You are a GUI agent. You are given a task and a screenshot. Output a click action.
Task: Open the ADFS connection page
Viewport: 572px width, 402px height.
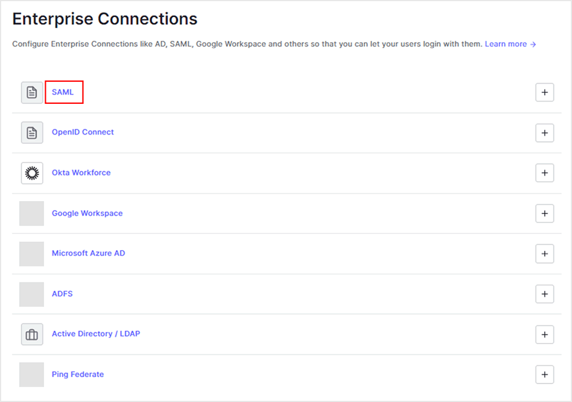[62, 294]
